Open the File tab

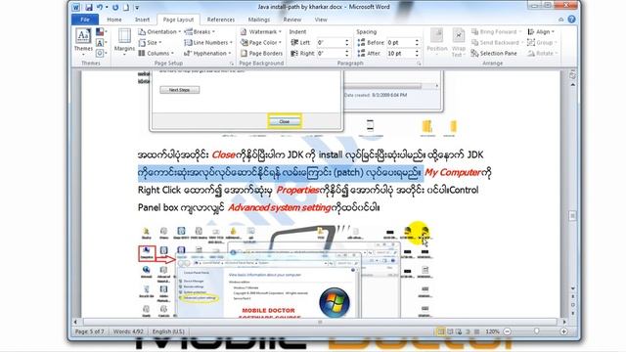85,20
